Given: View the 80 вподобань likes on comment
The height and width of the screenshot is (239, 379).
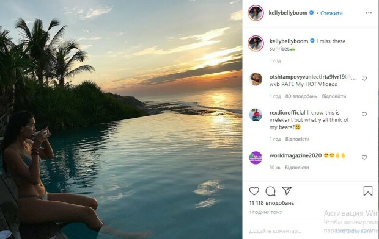Looking at the screenshot, I should coord(301,96).
